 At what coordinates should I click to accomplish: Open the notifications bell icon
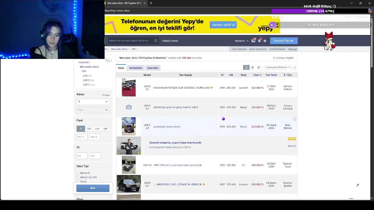(259, 41)
